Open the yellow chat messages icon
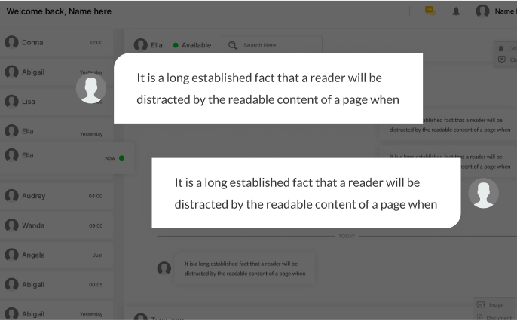The width and height of the screenshot is (517, 321). (x=430, y=11)
